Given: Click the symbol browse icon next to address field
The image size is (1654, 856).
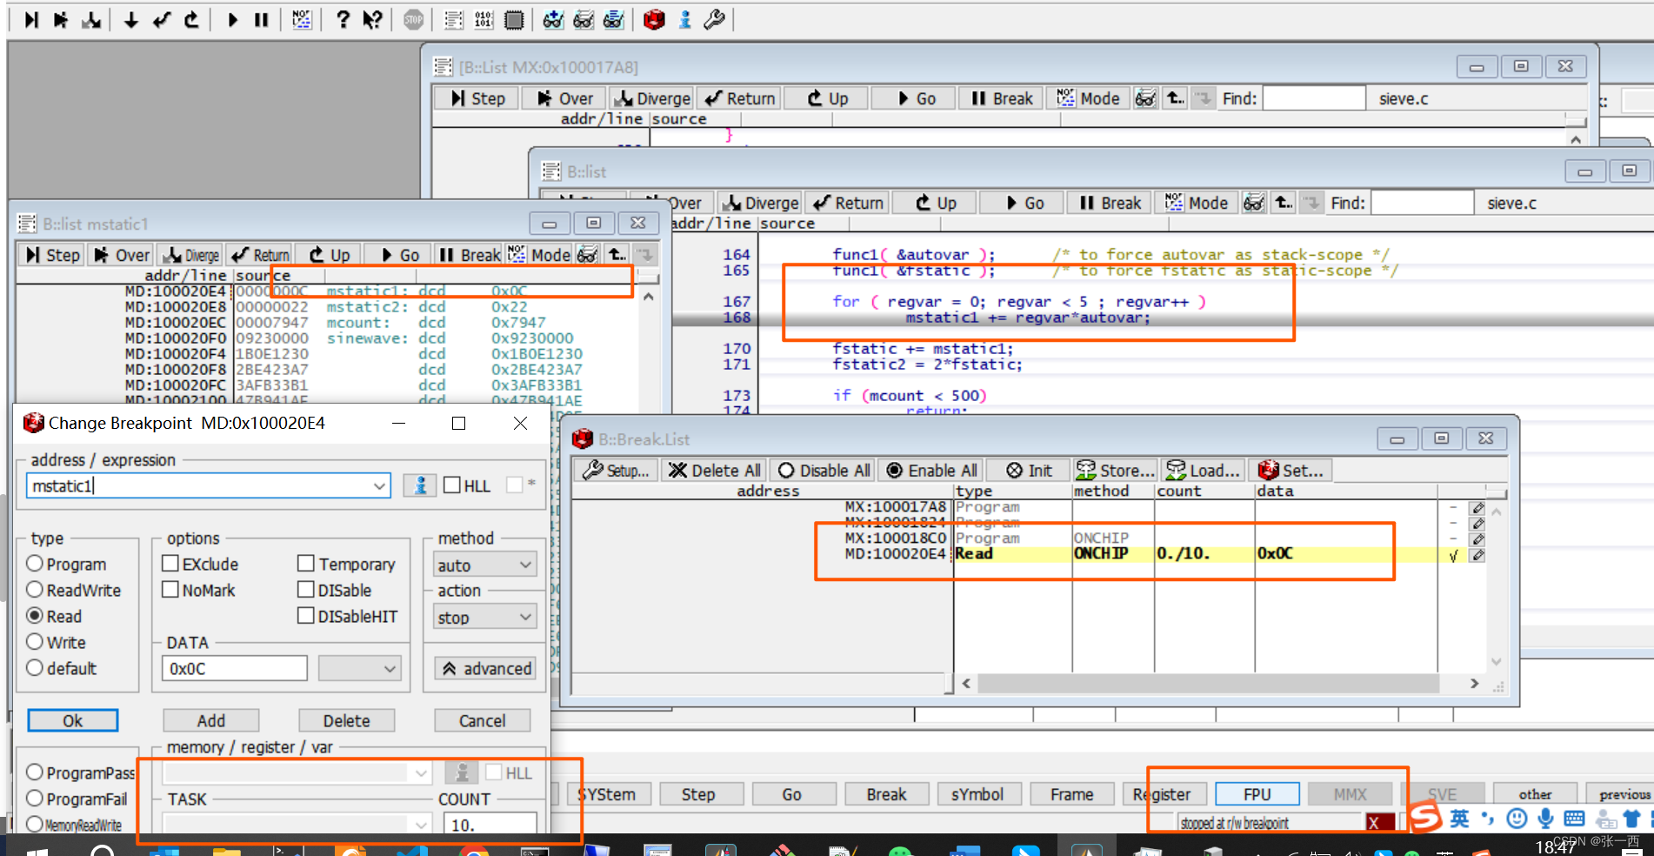Looking at the screenshot, I should (420, 485).
